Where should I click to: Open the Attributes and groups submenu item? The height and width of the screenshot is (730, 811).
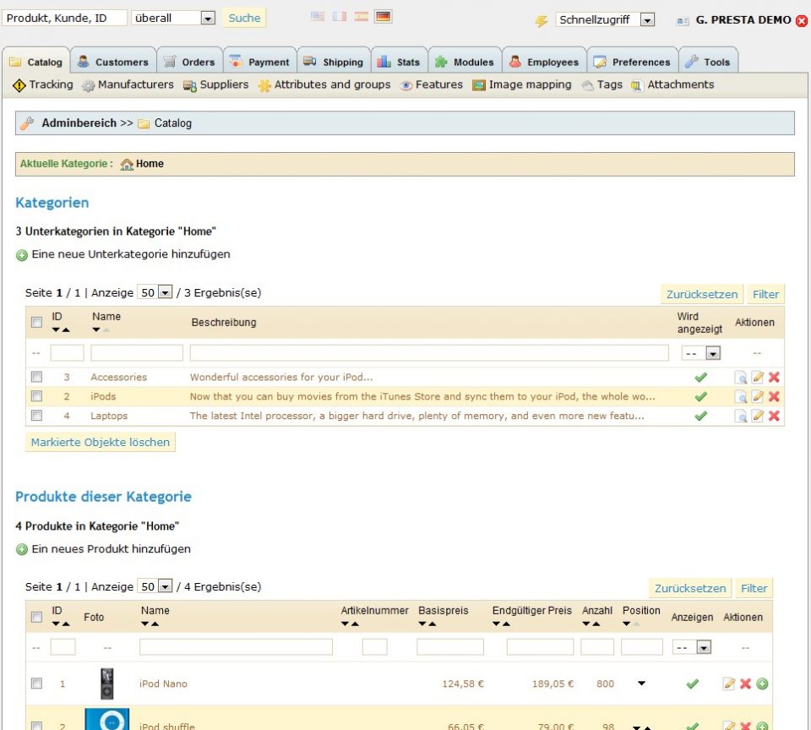pos(324,84)
